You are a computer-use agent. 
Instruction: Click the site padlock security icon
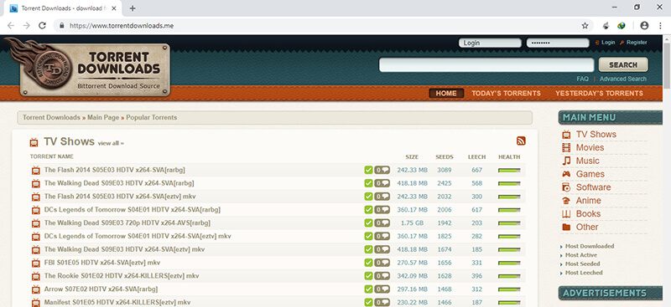(62, 26)
